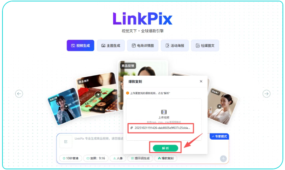Click the round send arrow button
The height and width of the screenshot is (170, 285).
223,159
